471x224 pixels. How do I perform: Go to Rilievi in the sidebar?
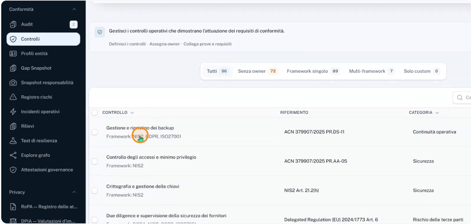[43, 126]
